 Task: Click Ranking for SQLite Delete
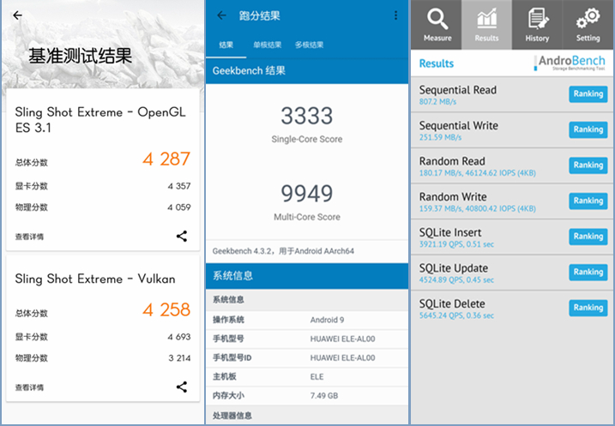[588, 308]
